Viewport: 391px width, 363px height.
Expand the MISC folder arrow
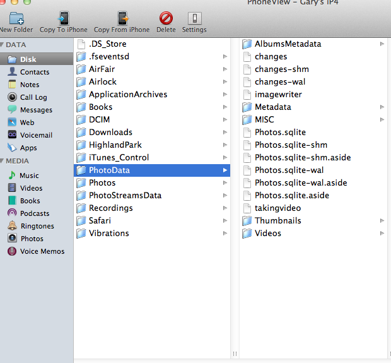(382, 119)
